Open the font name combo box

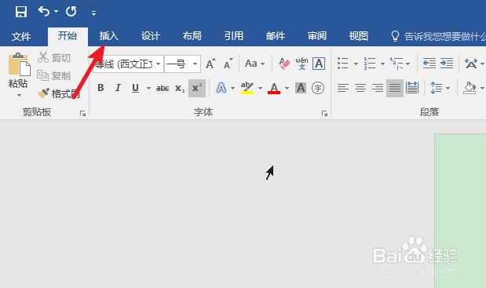pos(128,64)
